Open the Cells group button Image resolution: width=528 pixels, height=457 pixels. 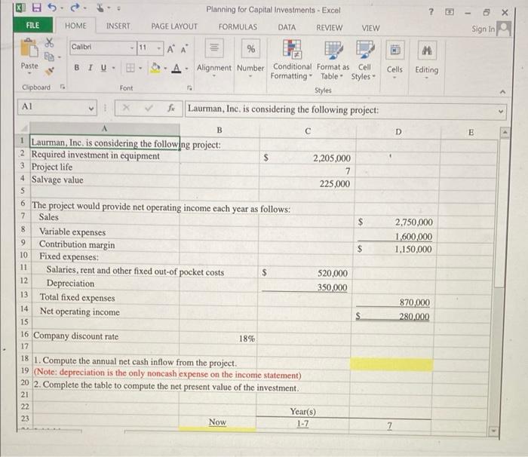(x=394, y=60)
